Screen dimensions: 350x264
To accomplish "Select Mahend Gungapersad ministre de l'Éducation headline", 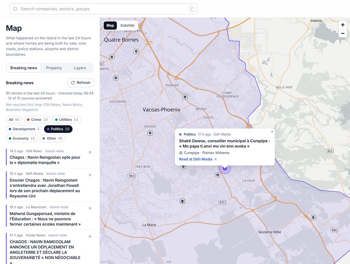I will click(45, 219).
